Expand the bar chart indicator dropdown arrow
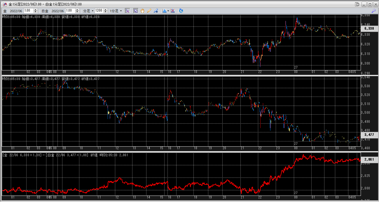This screenshot has height=202, width=379. [168, 11]
